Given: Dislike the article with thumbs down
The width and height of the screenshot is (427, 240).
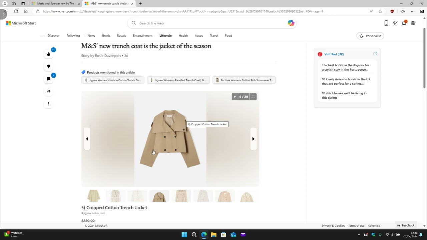Looking at the screenshot, I should [x=48, y=66].
